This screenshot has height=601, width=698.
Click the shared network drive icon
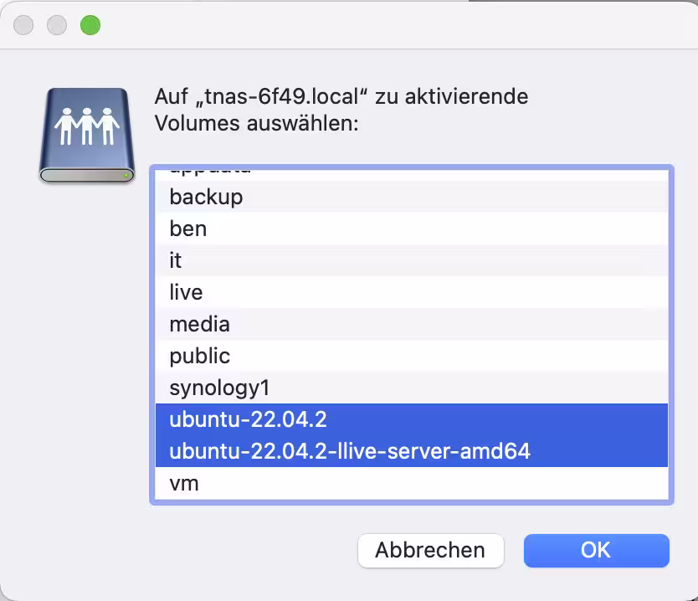coord(87,136)
